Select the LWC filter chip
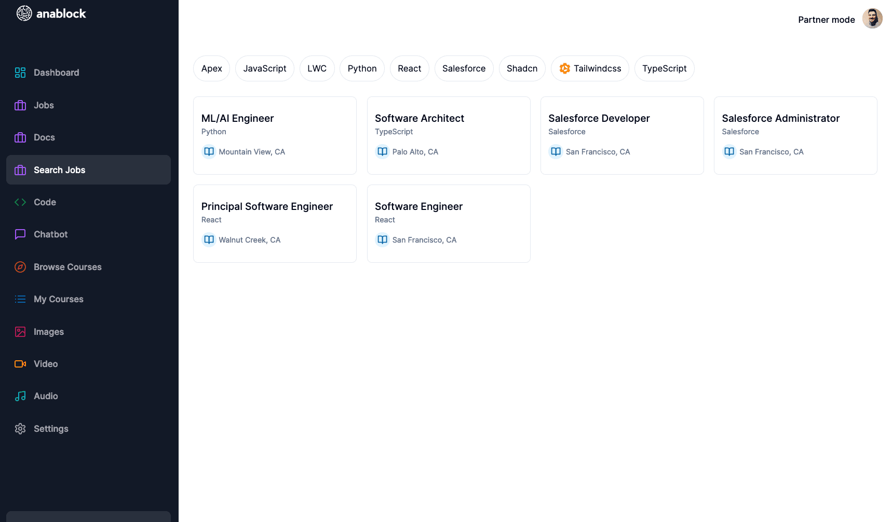Viewport: 892px width, 522px height. click(x=317, y=68)
